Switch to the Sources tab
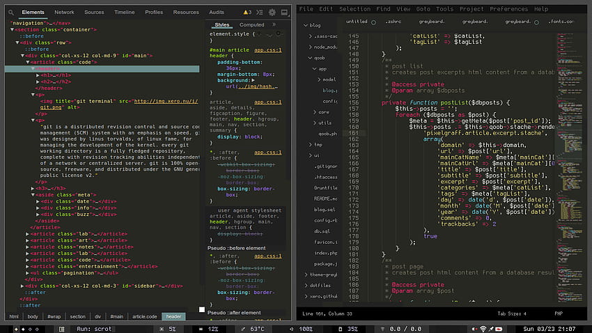 [94, 13]
